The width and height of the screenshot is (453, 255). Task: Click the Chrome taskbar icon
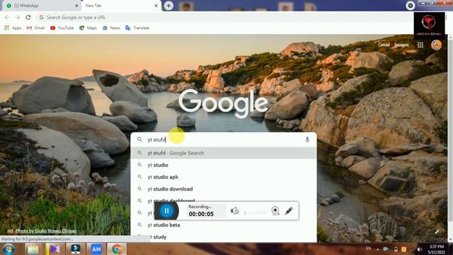pos(117,249)
